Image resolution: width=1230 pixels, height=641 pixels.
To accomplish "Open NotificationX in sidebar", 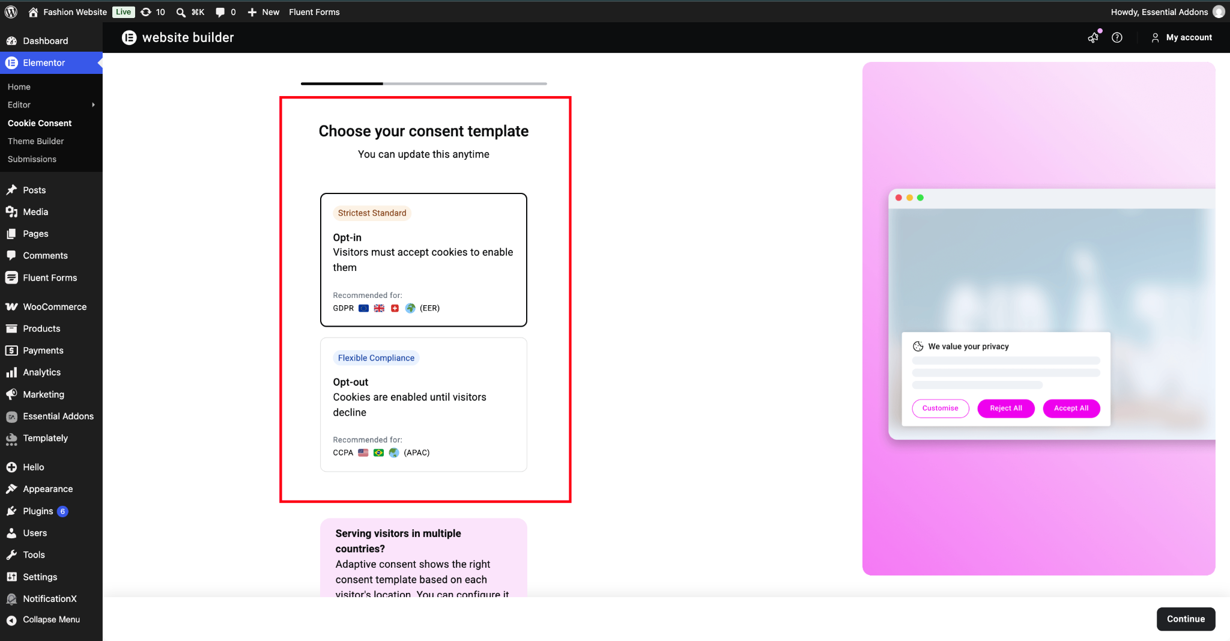I will pos(51,598).
